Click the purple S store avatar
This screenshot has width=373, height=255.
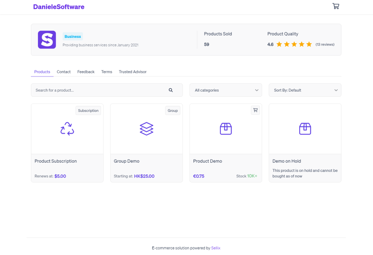(x=47, y=39)
